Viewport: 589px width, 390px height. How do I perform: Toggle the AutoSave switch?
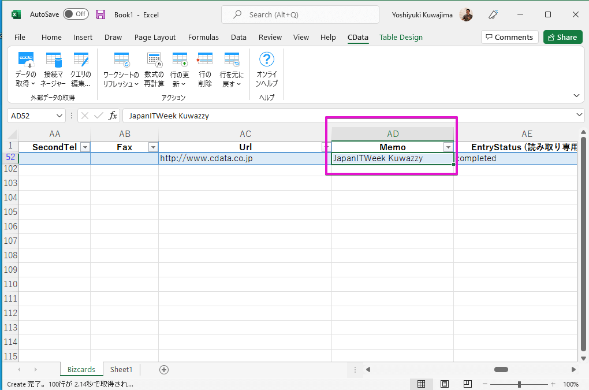point(76,14)
